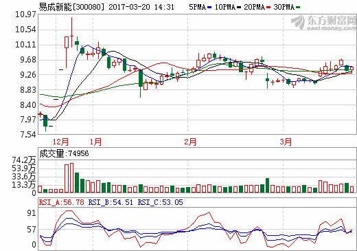Click the 10PMA legend label
The image size is (357, 251).
click(x=225, y=7)
